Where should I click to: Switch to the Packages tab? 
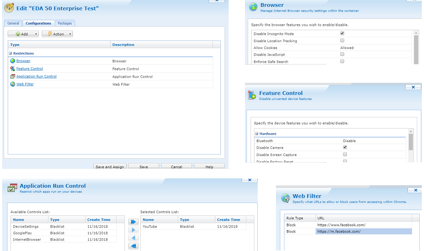pos(65,24)
